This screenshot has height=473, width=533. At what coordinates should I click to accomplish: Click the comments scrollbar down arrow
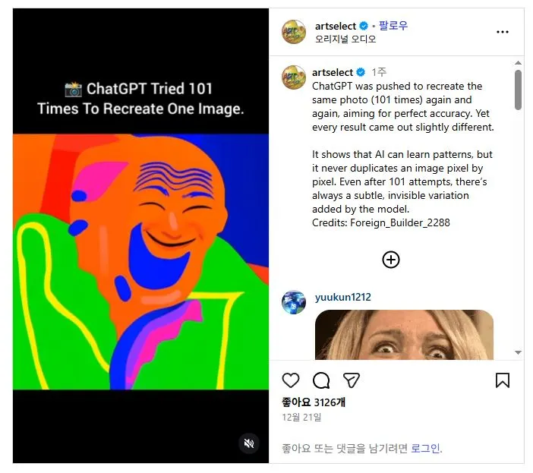(518, 352)
